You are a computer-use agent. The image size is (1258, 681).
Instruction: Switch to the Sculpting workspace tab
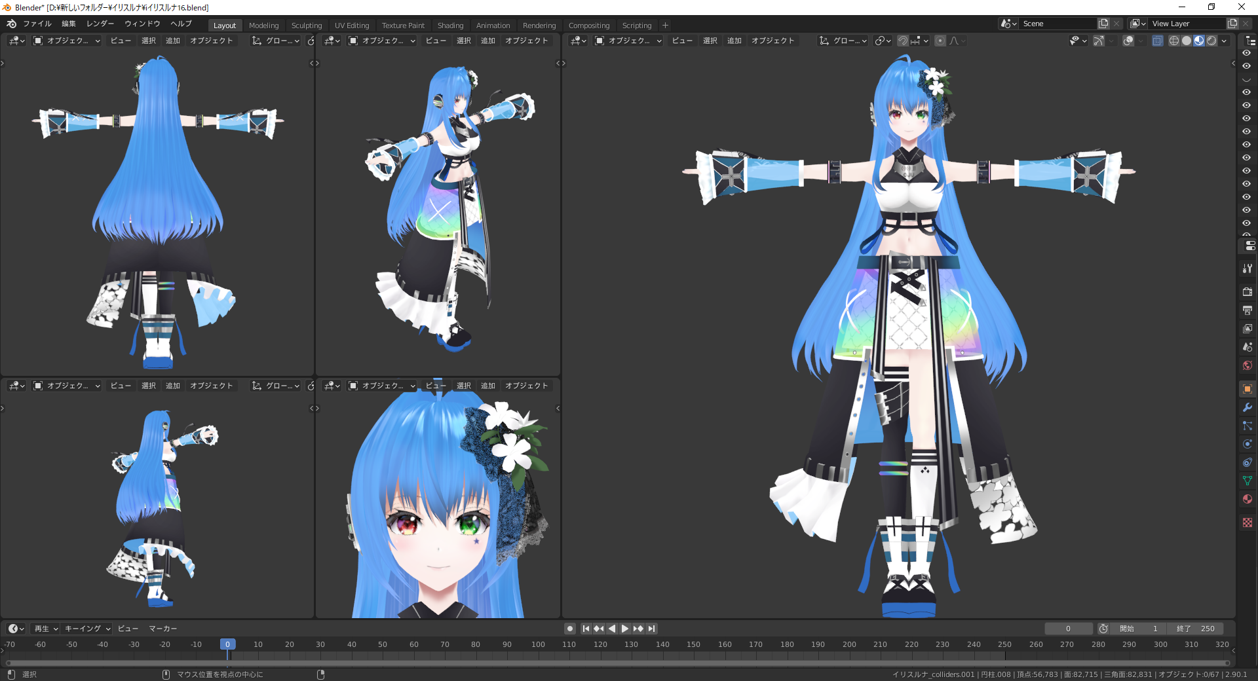(x=306, y=26)
